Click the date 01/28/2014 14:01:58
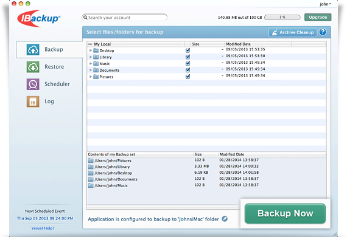This screenshot has height=237, width=347. click(x=239, y=173)
